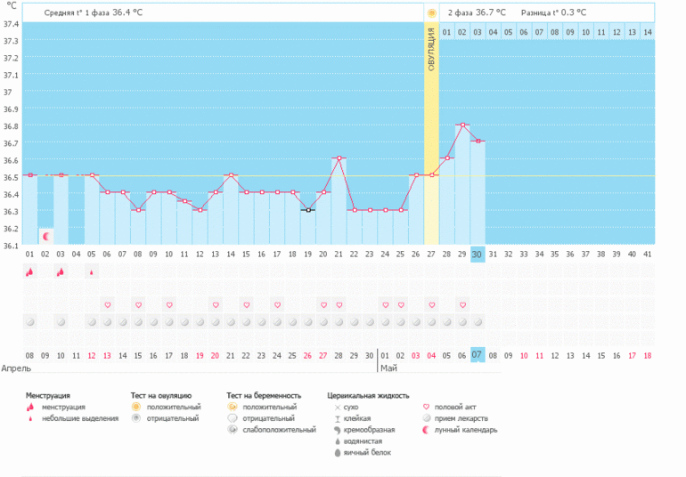Click the phase 2 temperature 36.7 label
Image resolution: width=686 pixels, height=477 pixels.
tap(477, 12)
